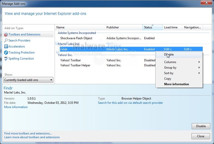214x144 pixels.
Task: Open the Currently loaded add-ons dropdown
Action: coord(28,80)
